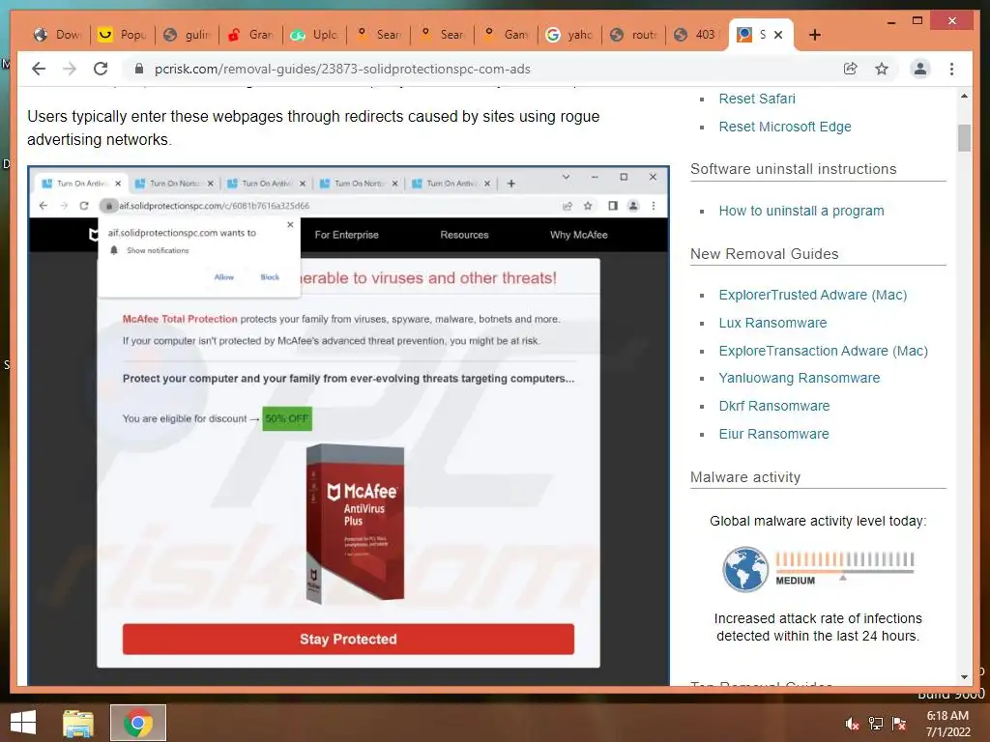Click the Stay Protected button in screenshot
This screenshot has width=990, height=742.
[348, 640]
